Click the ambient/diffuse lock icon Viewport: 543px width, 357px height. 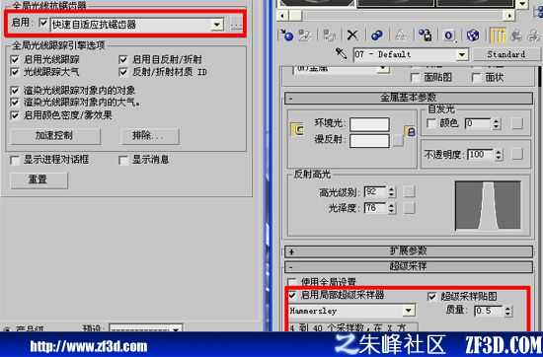(x=411, y=131)
